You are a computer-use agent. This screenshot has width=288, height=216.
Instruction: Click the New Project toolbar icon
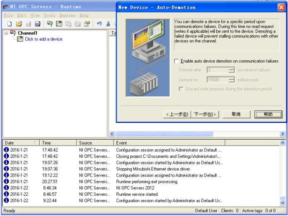click(x=10, y=24)
